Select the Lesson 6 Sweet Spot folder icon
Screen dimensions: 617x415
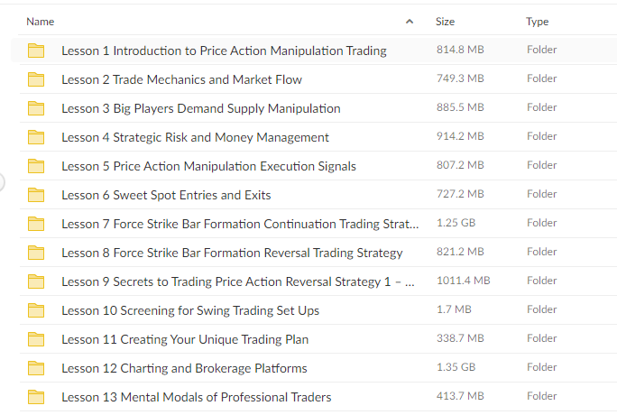[36, 195]
